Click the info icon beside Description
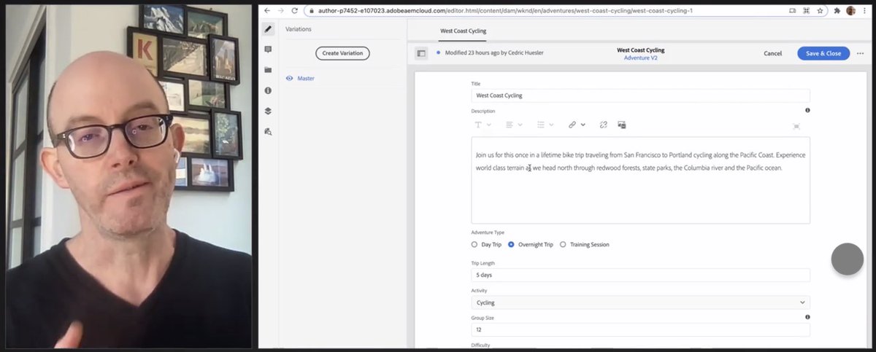 tap(807, 110)
